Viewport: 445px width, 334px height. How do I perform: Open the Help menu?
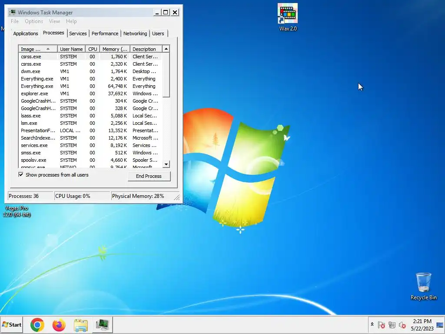tap(71, 21)
